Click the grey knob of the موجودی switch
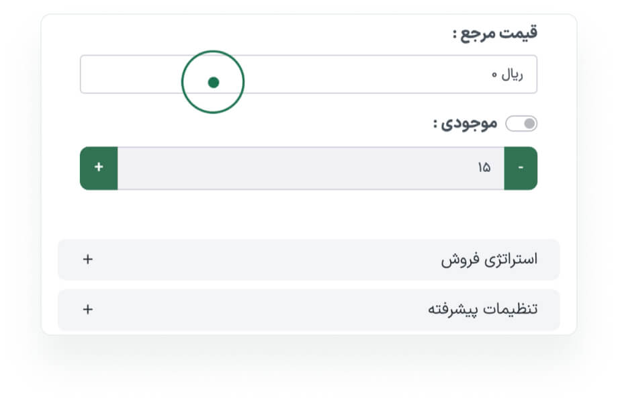Screen dimensions: 618x403 click(529, 124)
